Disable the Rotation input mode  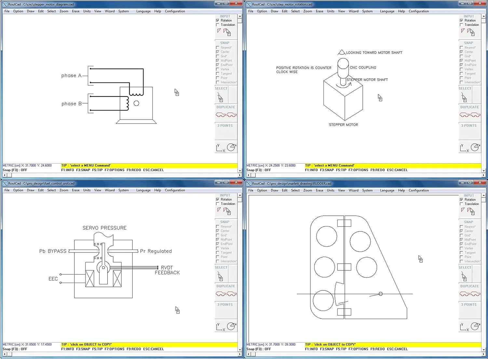[x=217, y=20]
